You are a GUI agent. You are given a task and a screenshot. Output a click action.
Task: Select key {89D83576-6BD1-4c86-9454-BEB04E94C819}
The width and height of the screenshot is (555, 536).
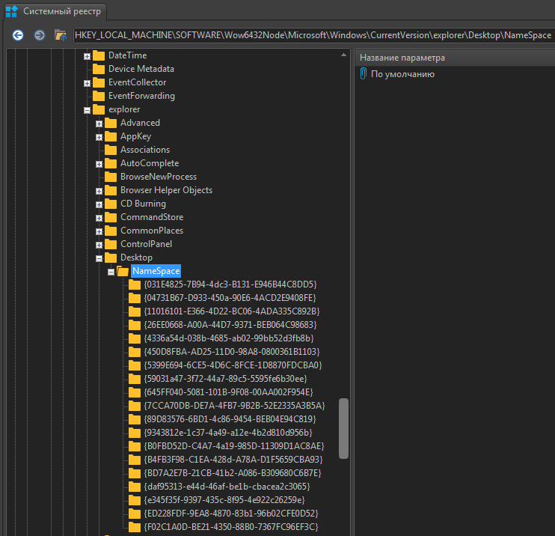pyautogui.click(x=230, y=418)
